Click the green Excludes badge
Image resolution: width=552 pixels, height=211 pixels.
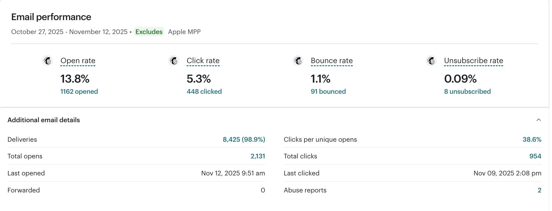tap(149, 32)
